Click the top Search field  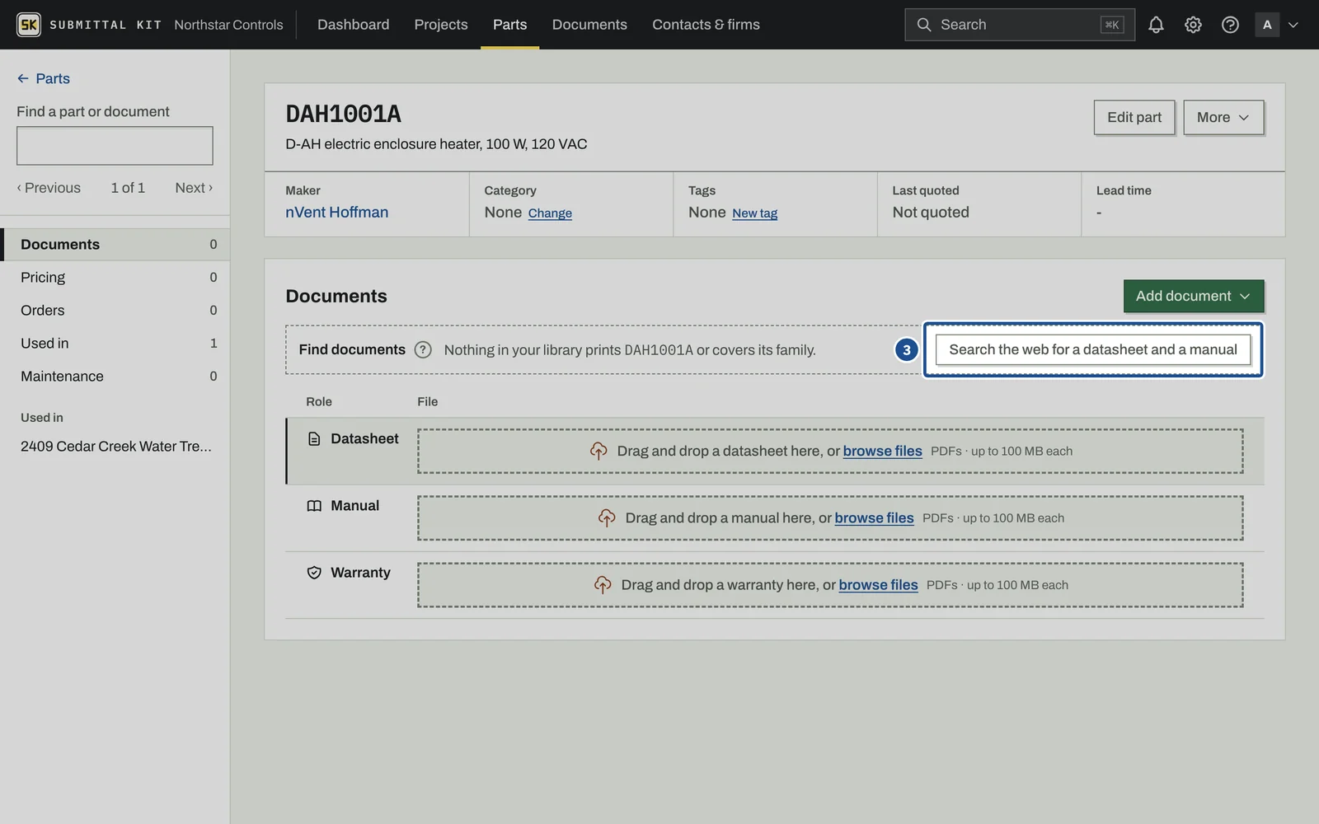[1019, 25]
